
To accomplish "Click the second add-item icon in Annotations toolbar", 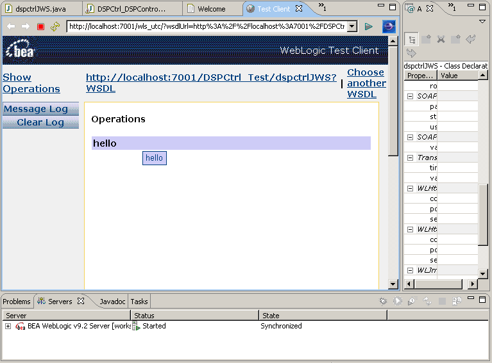I will click(x=426, y=39).
